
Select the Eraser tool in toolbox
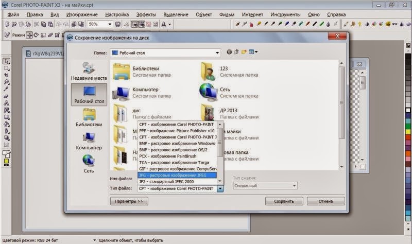(x=7, y=96)
